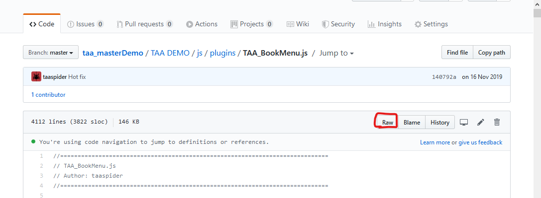Image resolution: width=541 pixels, height=198 pixels.
Task: Open repository Settings tab
Action: (432, 24)
